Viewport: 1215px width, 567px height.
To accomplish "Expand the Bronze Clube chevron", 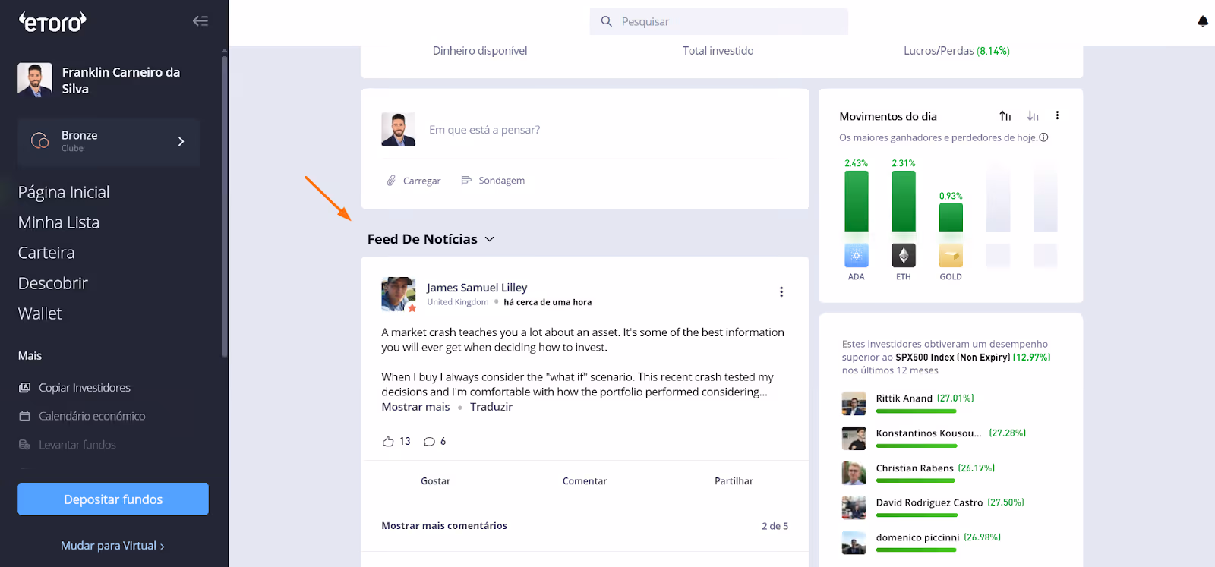I will point(181,141).
